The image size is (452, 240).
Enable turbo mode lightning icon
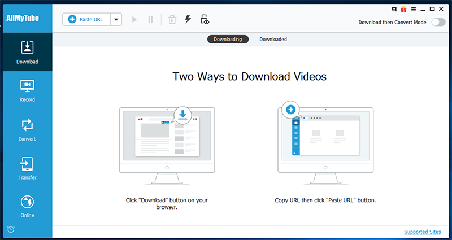tap(188, 19)
